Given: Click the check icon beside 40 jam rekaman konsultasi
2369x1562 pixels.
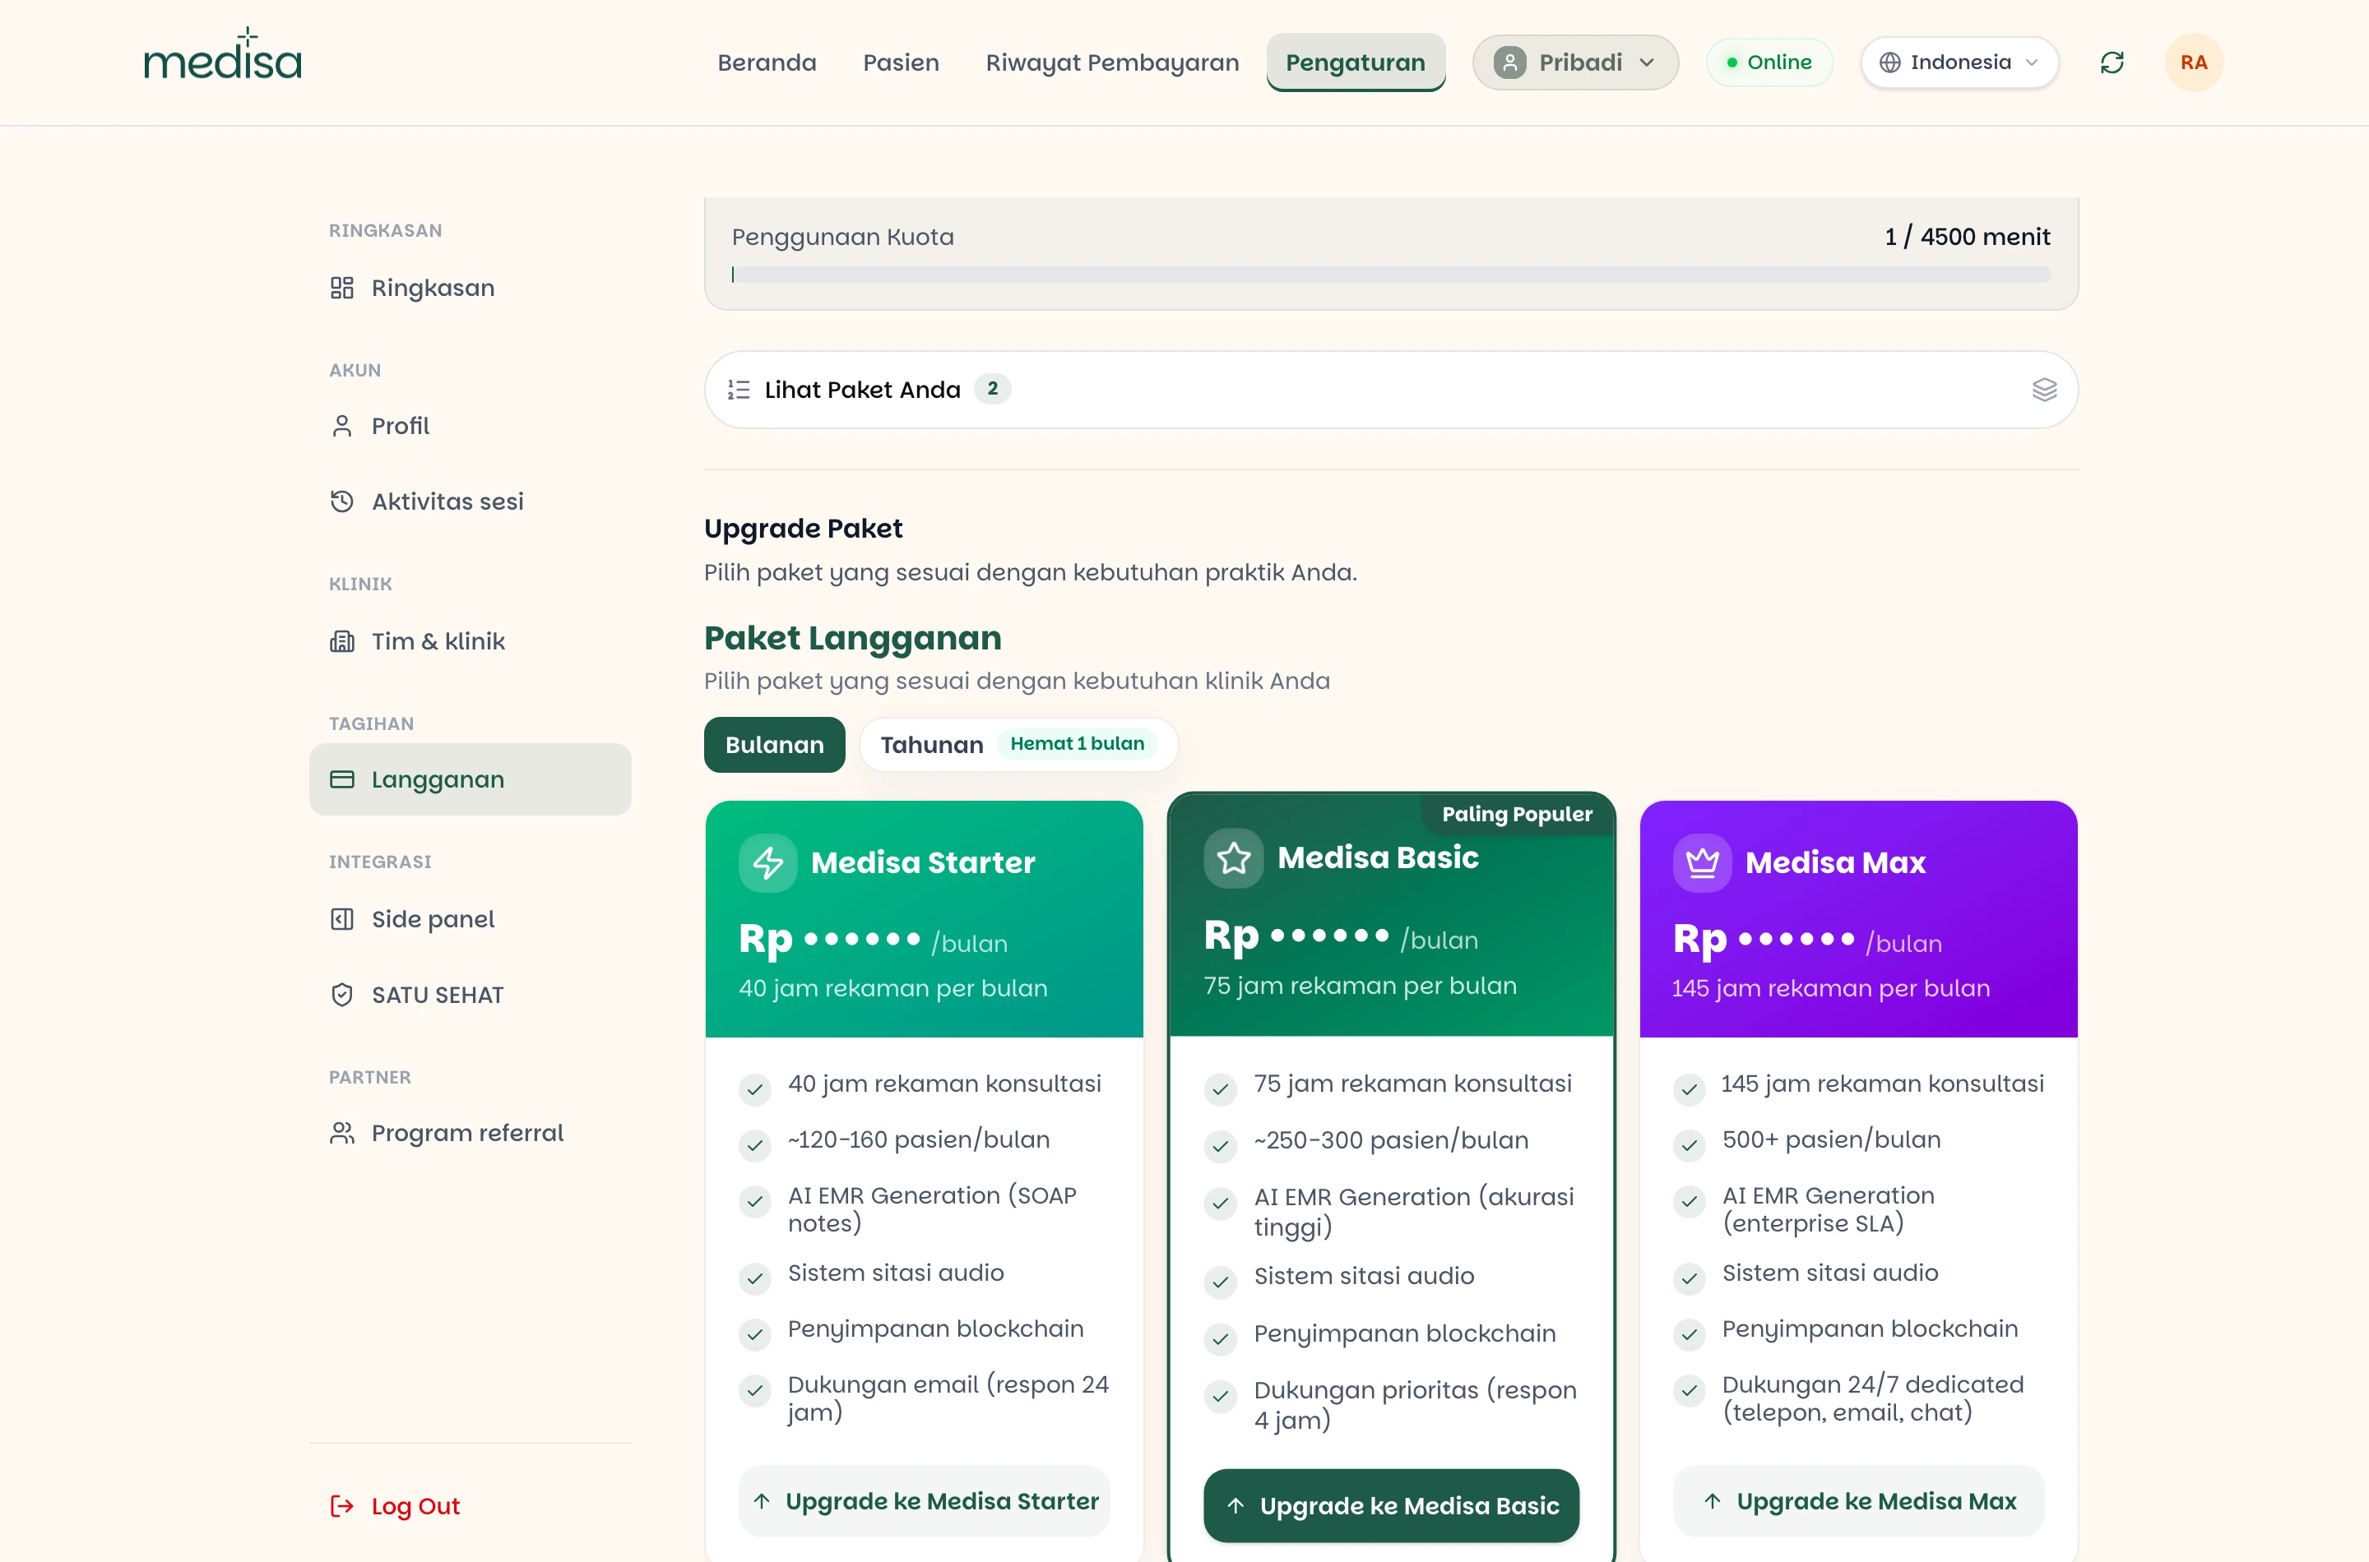Looking at the screenshot, I should pyautogui.click(x=754, y=1088).
